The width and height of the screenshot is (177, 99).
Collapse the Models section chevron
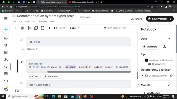pyautogui.click(x=169, y=85)
